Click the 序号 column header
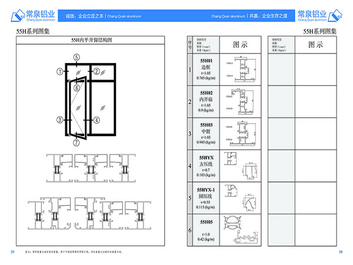The height and width of the screenshot is (265, 353). 190,45
